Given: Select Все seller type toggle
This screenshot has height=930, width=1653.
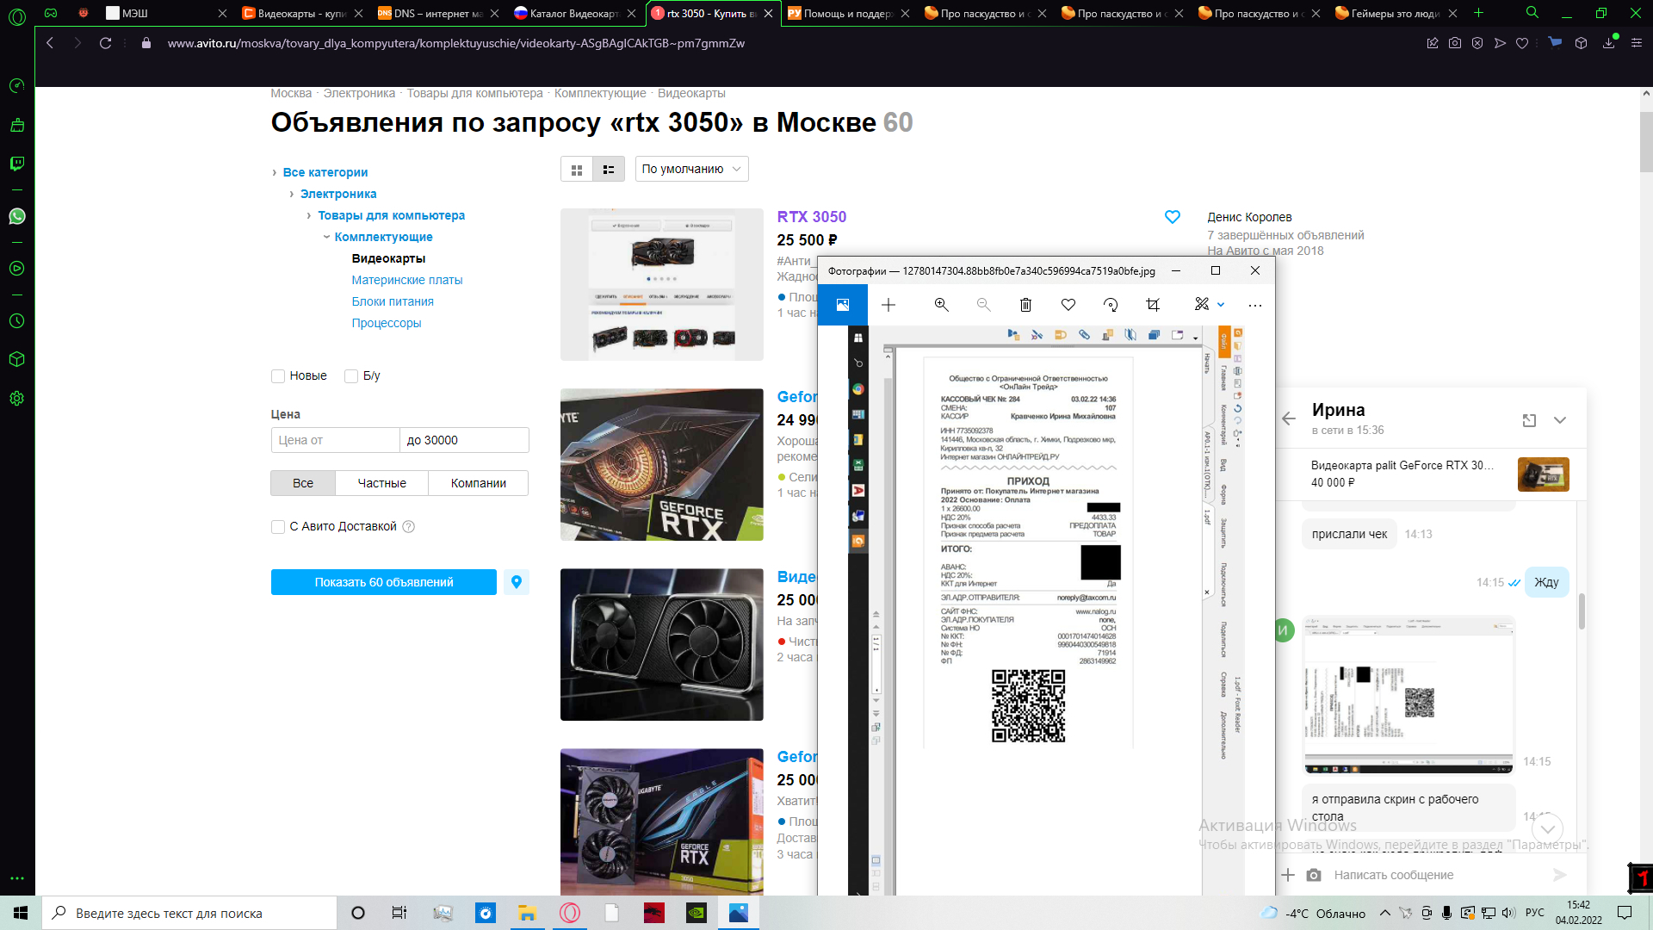Looking at the screenshot, I should pyautogui.click(x=303, y=483).
